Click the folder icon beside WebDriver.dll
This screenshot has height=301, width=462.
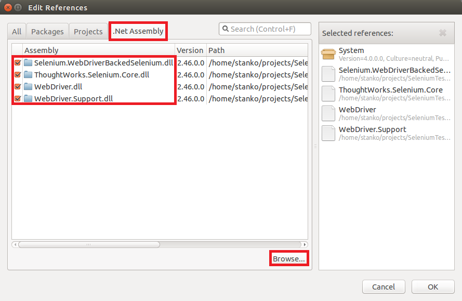(28, 87)
